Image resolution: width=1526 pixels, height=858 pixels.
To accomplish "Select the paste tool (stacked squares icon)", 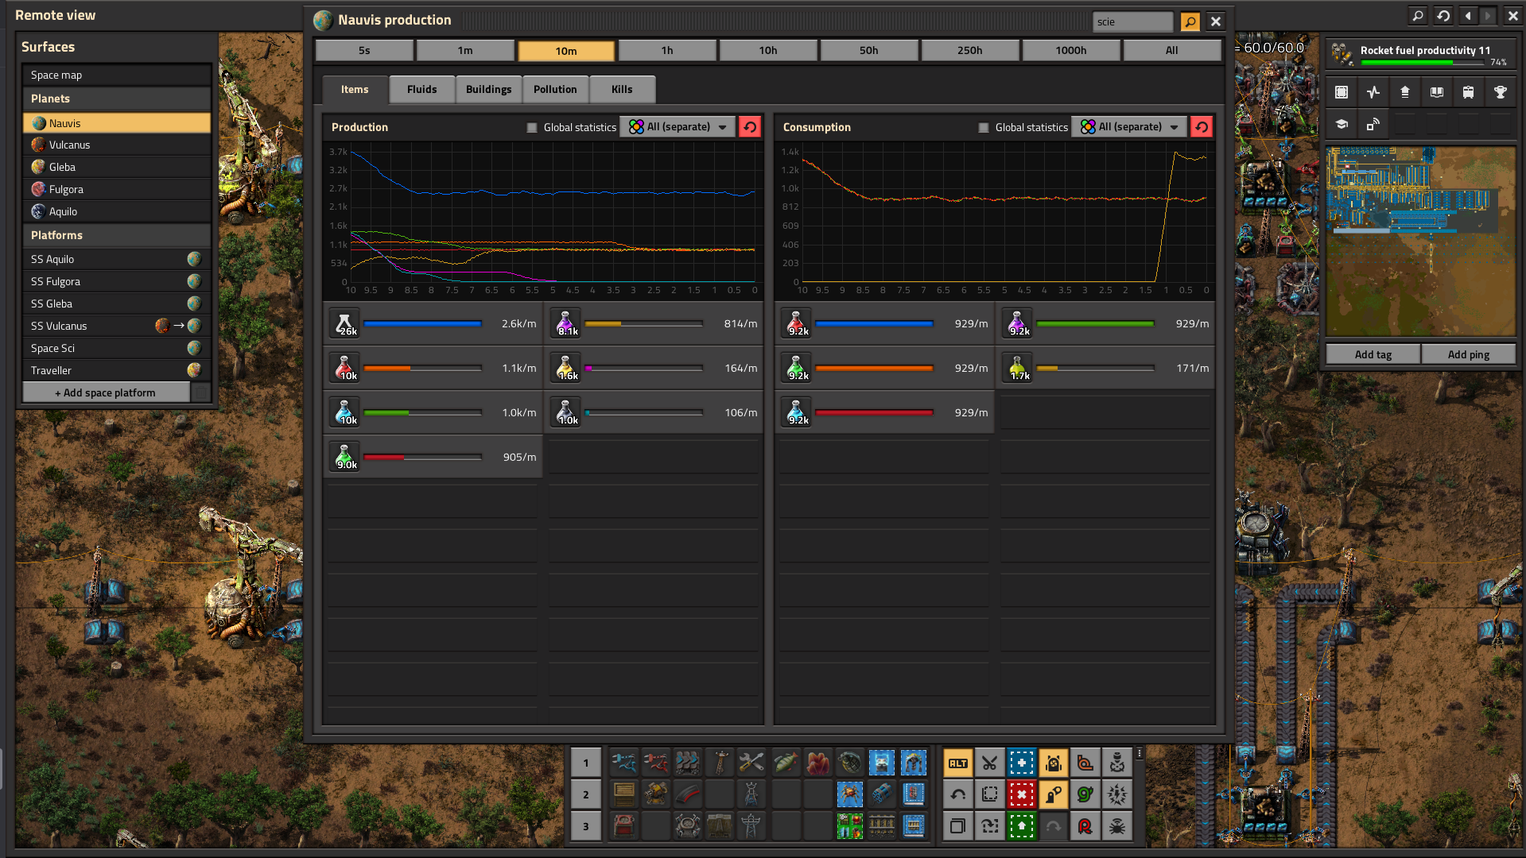I will (957, 826).
